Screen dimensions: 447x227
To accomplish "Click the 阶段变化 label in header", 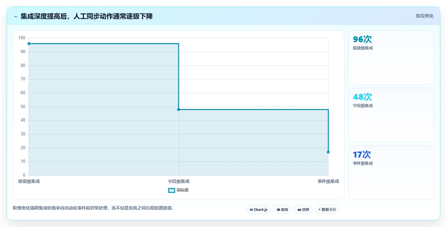I will tap(425, 16).
